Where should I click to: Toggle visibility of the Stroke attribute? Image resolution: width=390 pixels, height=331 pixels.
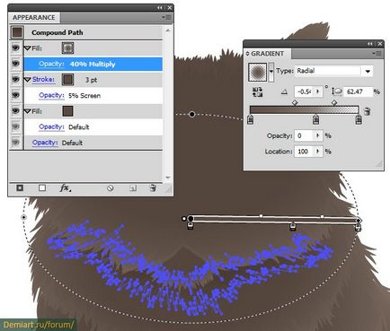point(15,80)
